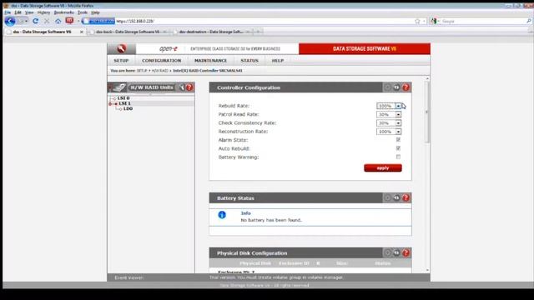Click the wrench icon in H/W RAID Units header
The image size is (534, 300).
point(182,87)
